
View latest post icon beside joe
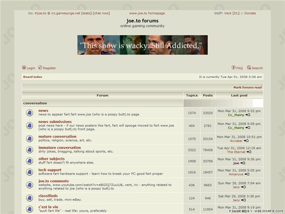click(243, 163)
